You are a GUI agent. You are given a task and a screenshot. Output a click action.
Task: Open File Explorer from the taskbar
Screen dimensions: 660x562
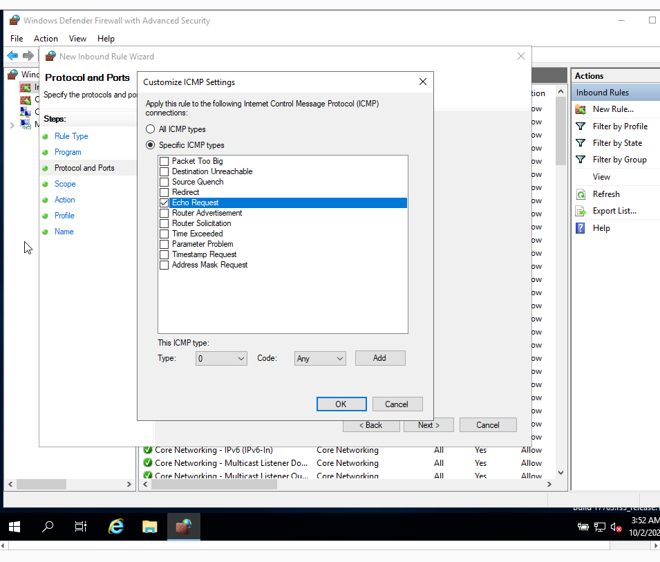[149, 527]
